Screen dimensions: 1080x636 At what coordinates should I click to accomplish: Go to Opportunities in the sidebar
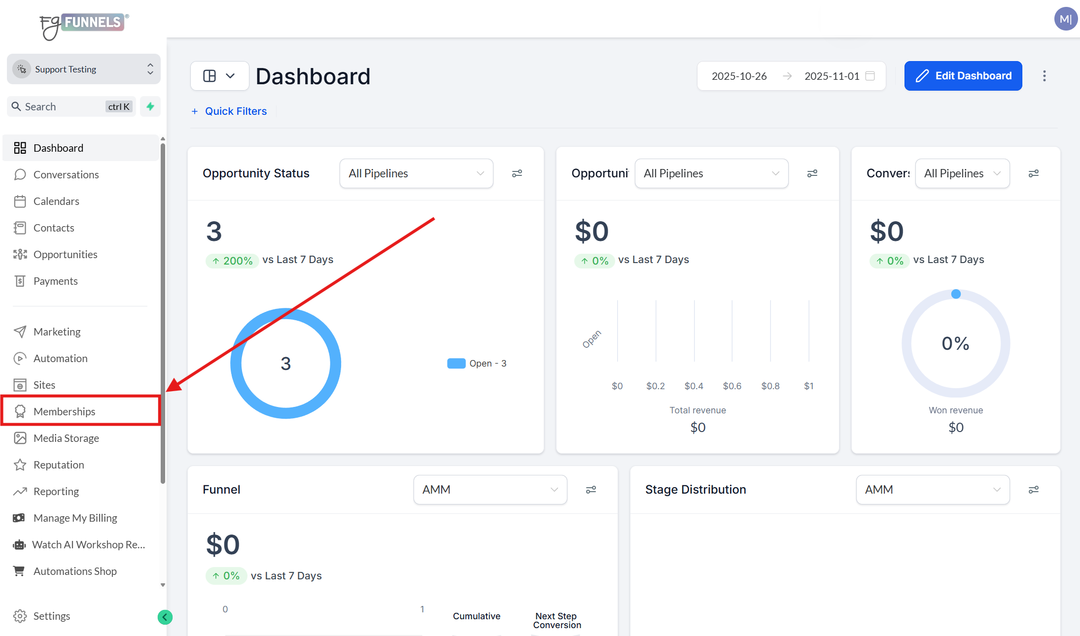click(x=65, y=255)
